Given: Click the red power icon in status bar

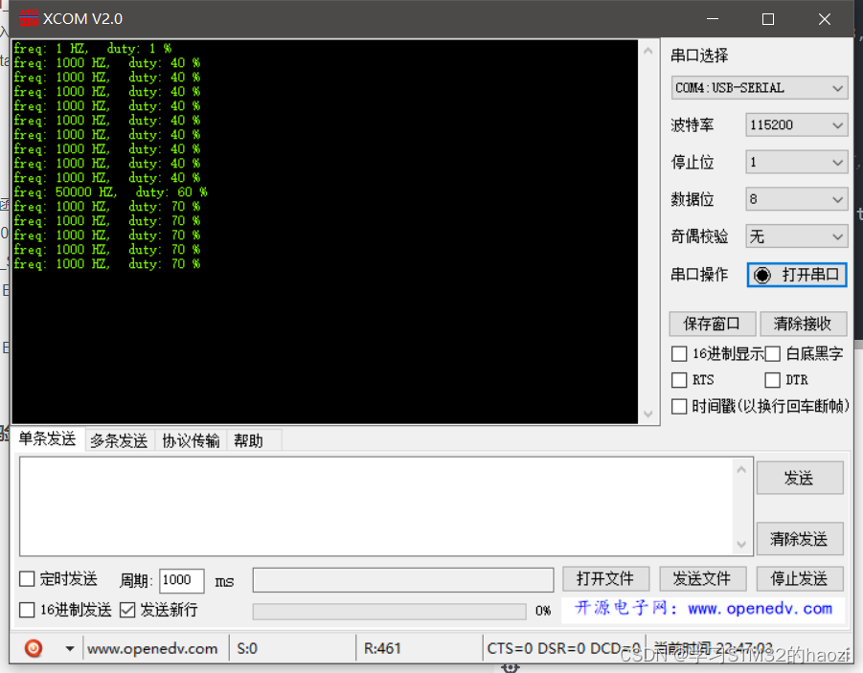Looking at the screenshot, I should (33, 648).
